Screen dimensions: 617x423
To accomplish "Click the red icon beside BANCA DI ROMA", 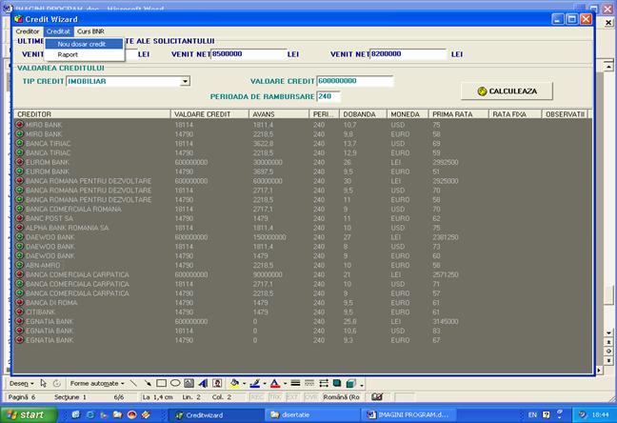I will point(19,302).
